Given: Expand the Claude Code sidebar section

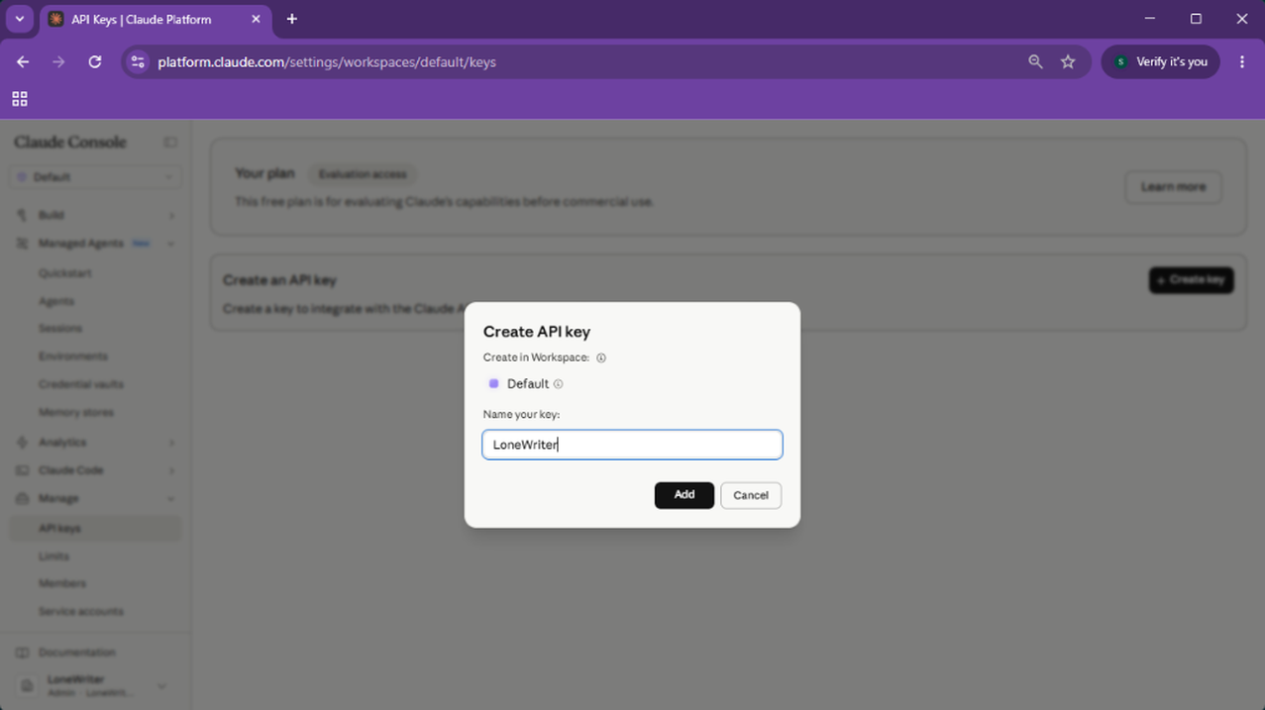Looking at the screenshot, I should tap(95, 470).
